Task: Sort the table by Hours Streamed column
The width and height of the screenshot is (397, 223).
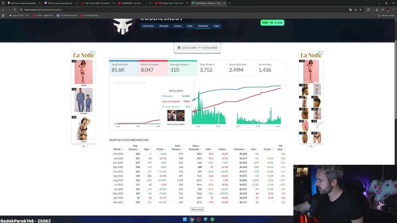Action: coord(195,147)
